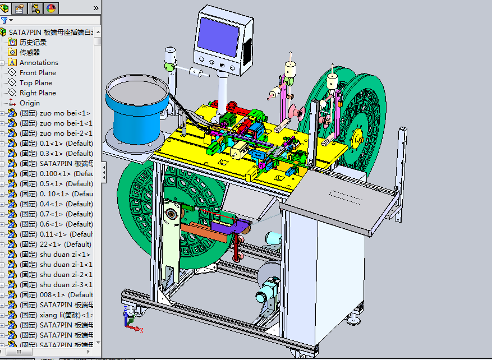Click the tree scrollbar up arrow
The image size is (492, 360).
pyautogui.click(x=98, y=32)
